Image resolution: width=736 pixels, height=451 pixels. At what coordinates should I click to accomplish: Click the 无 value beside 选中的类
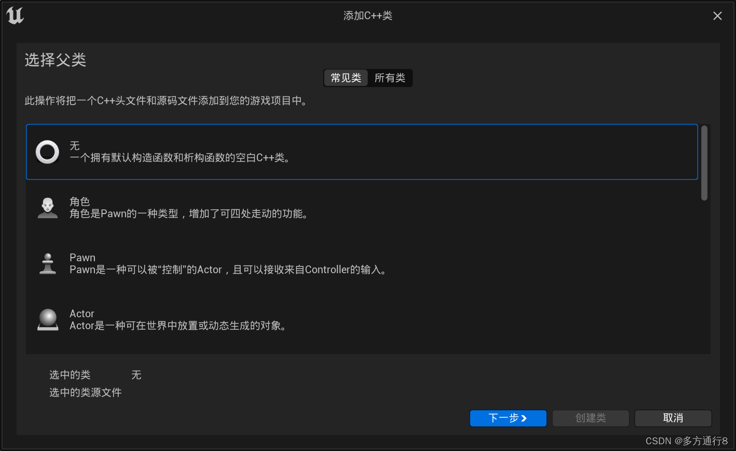136,375
